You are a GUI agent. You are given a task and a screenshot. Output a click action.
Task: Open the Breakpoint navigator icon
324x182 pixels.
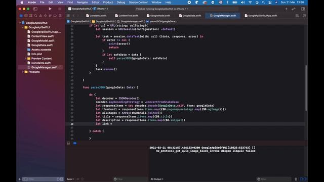pyautogui.click(x=55, y=16)
